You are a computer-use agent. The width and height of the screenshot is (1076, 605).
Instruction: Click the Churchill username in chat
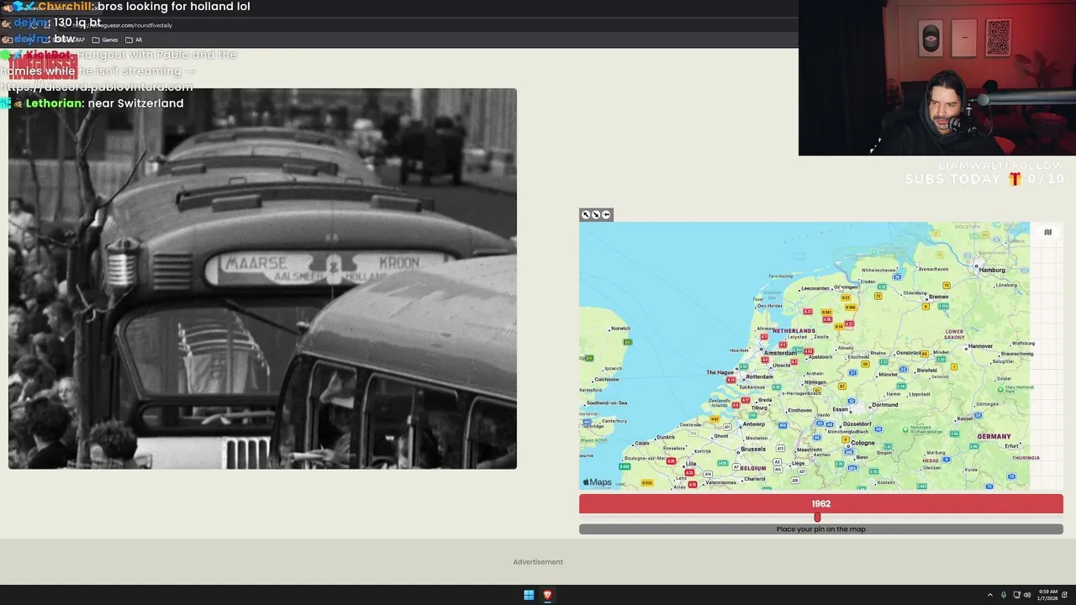point(66,6)
